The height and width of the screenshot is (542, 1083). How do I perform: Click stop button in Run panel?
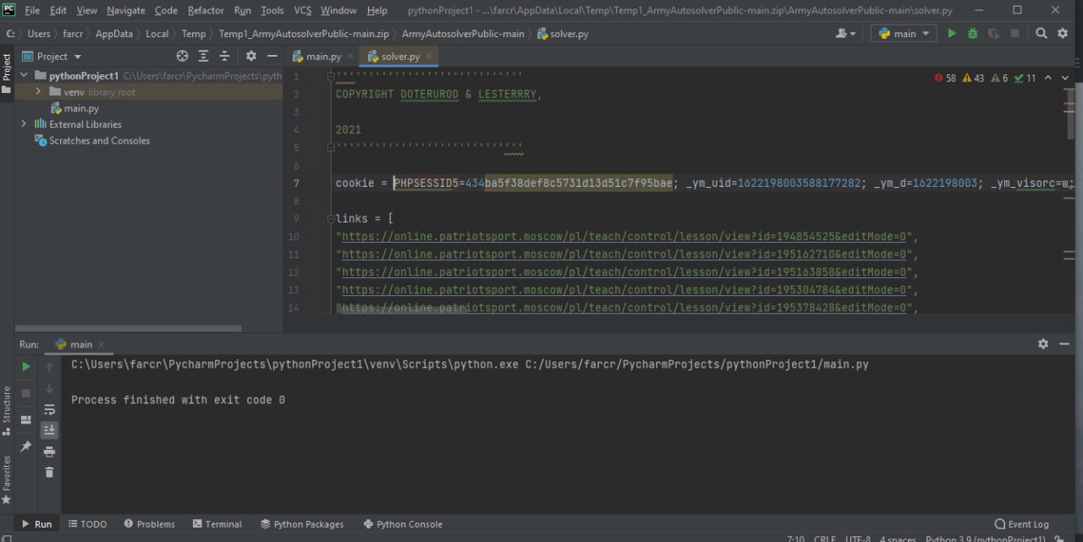tap(26, 393)
